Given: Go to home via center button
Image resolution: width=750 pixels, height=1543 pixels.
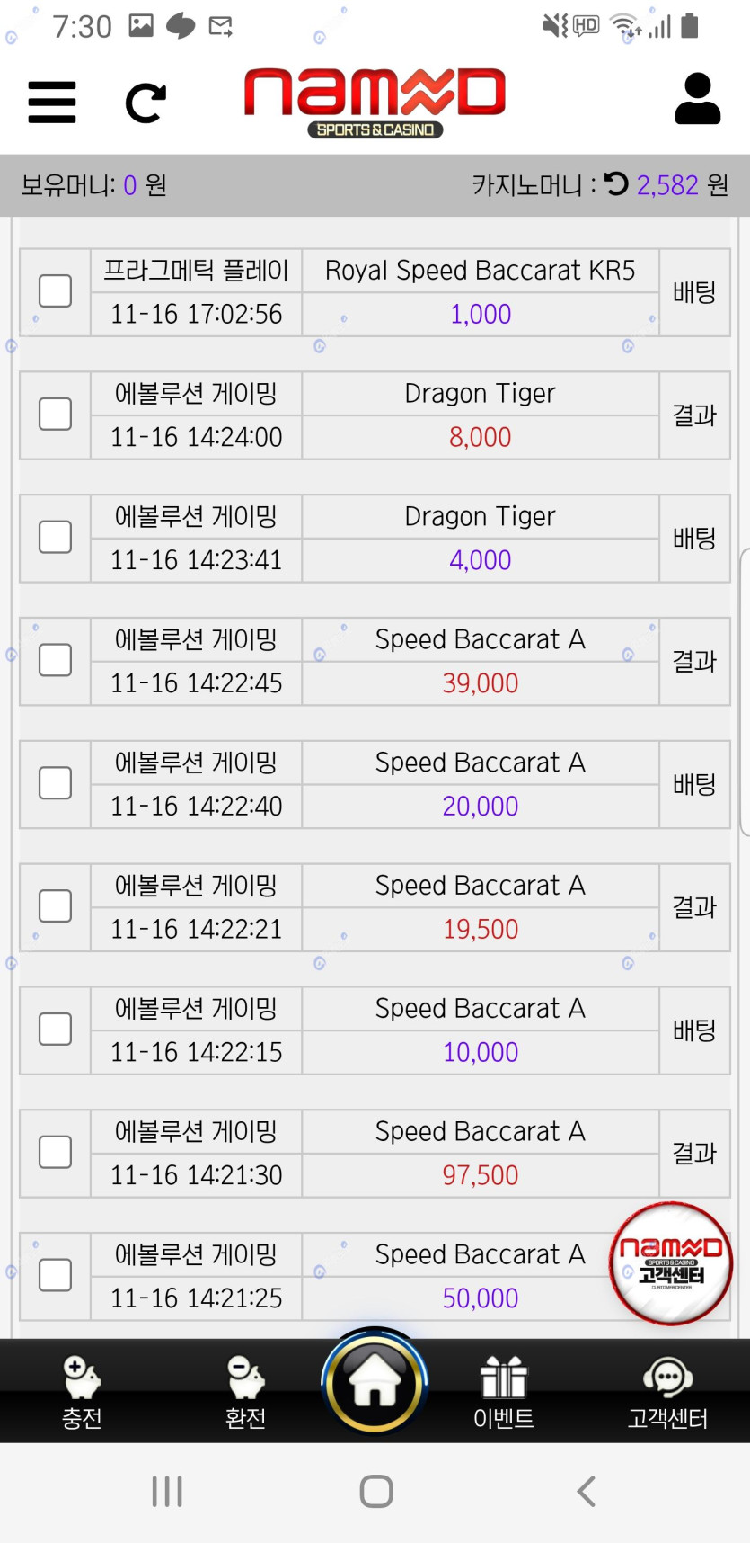Looking at the screenshot, I should (x=375, y=1381).
